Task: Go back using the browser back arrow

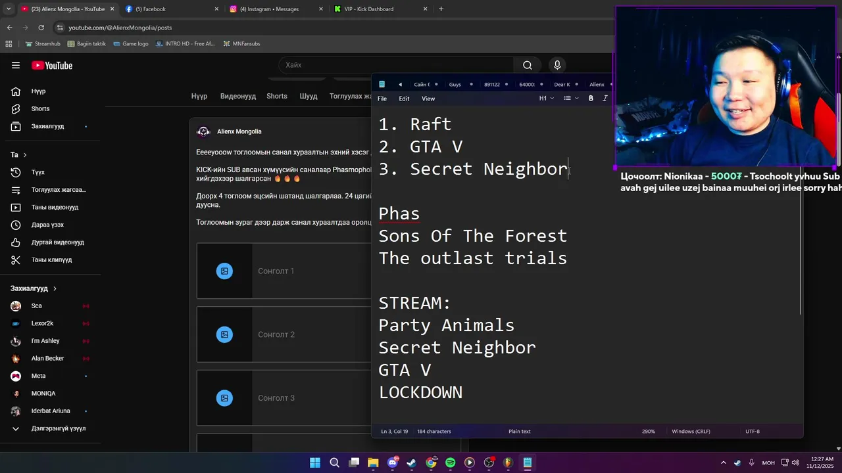Action: [x=9, y=28]
